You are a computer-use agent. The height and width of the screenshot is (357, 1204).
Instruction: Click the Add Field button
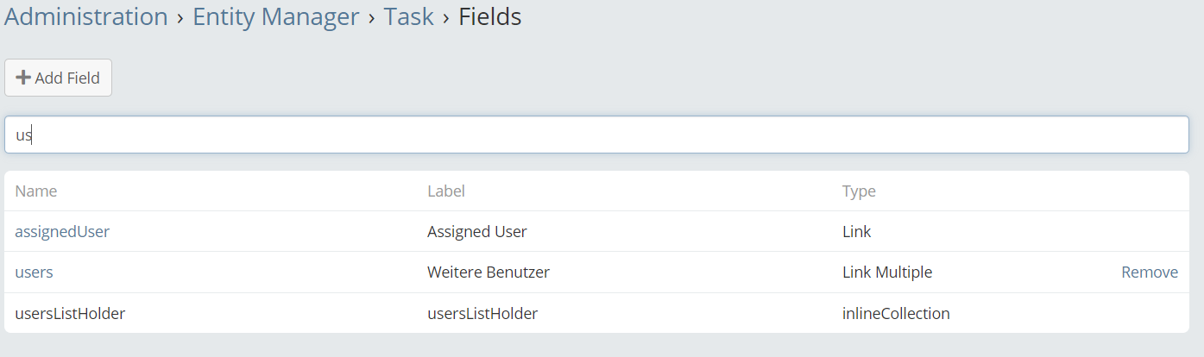coord(58,78)
